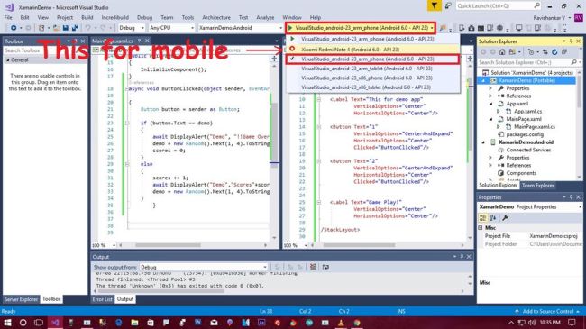Image resolution: width=586 pixels, height=329 pixels.
Task: Switch to the Error List tab
Action: pos(103,299)
